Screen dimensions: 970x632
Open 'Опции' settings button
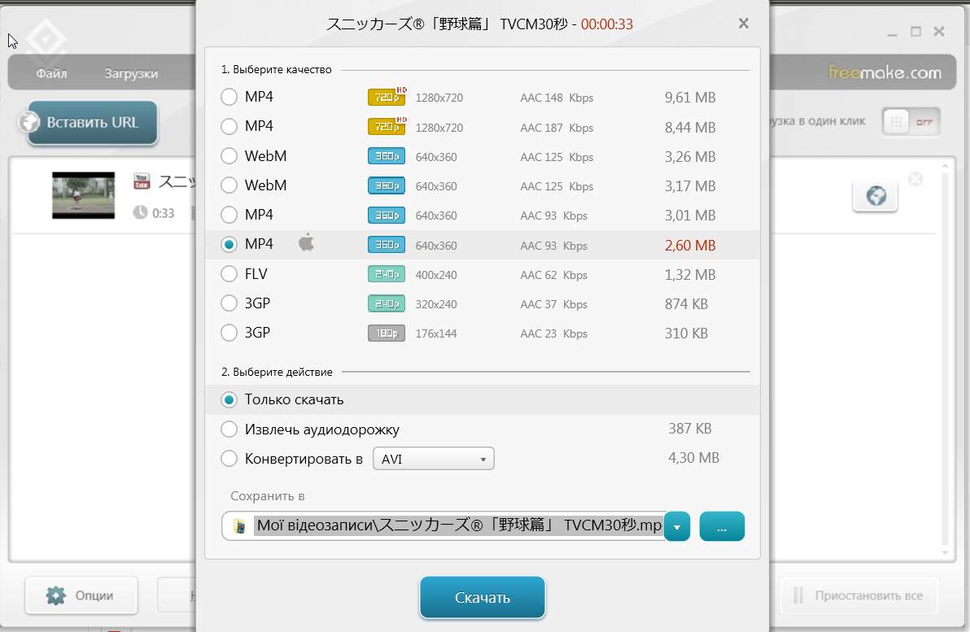point(81,595)
